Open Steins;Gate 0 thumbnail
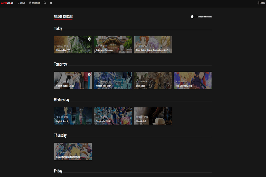266x177 pixels. click(x=153, y=116)
